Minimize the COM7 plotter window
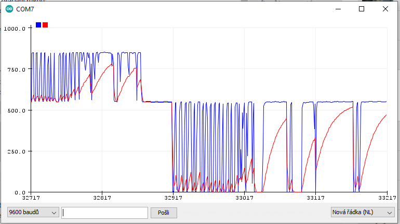This screenshot has width=400, height=224. click(338, 9)
